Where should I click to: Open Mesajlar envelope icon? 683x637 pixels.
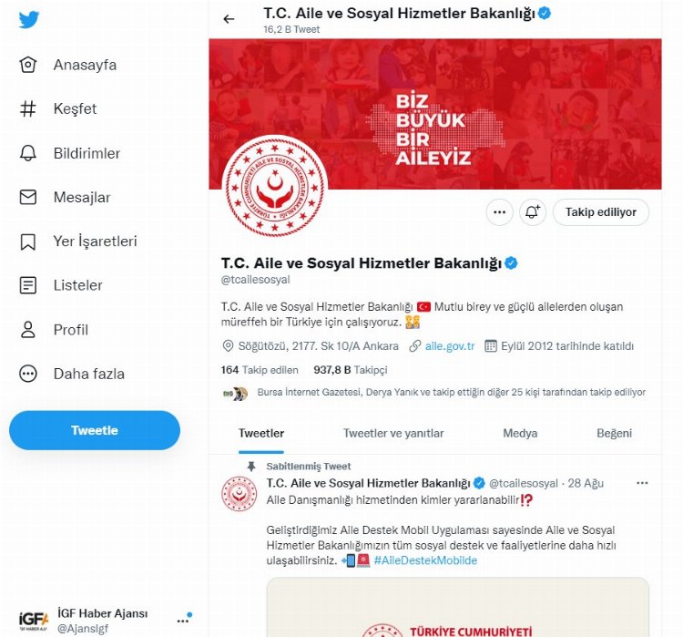(x=29, y=198)
